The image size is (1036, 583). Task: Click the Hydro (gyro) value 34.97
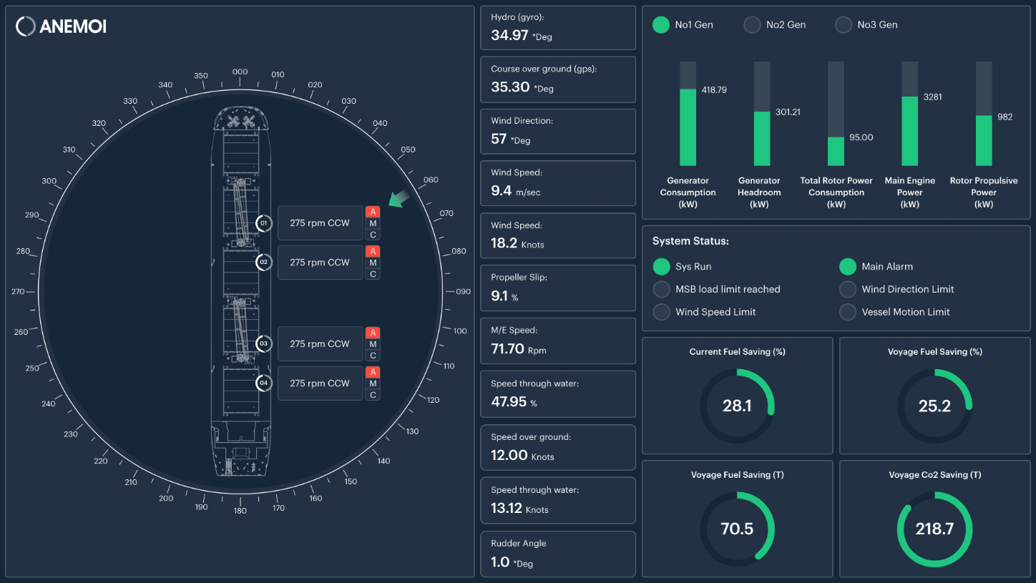tap(509, 35)
